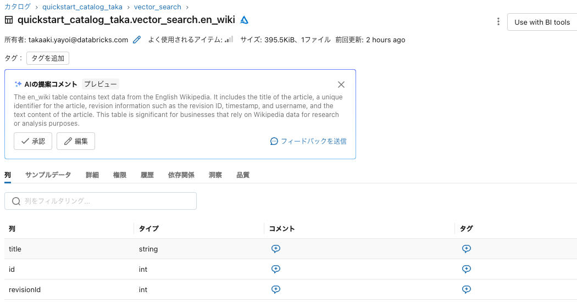Open vector_search breadcrumb
The image size is (577, 302).
coord(158,7)
